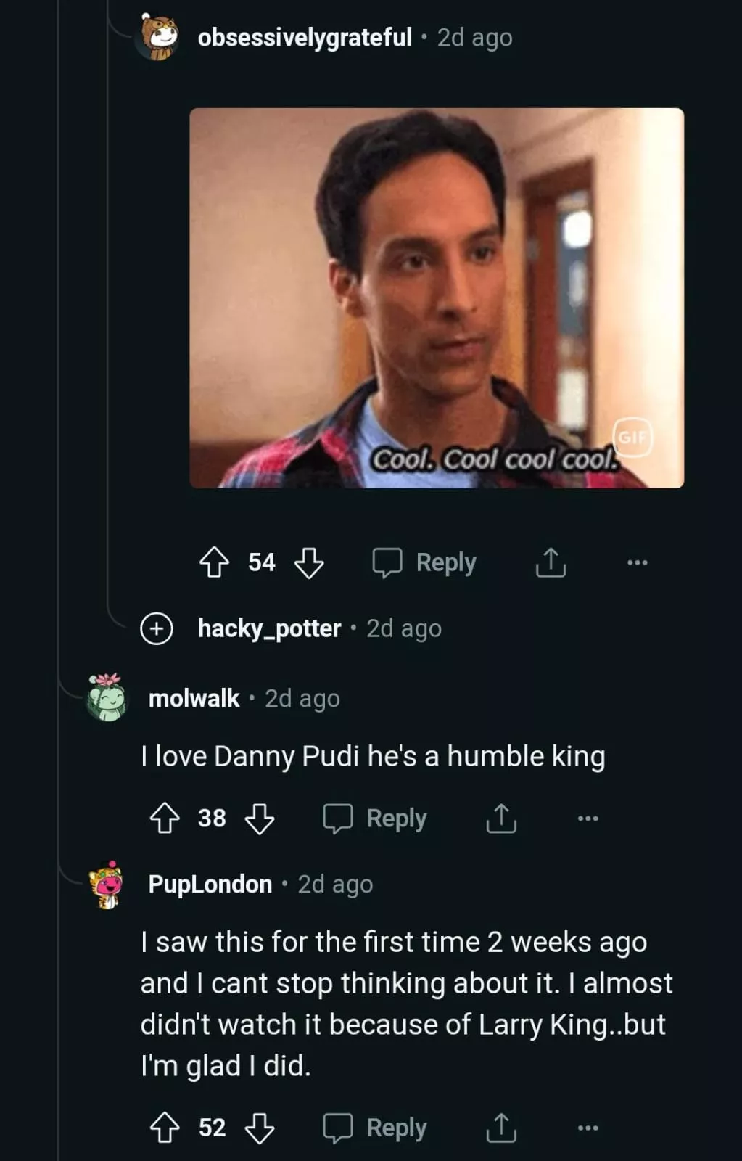Share obsessivelygrateful's comment
The width and height of the screenshot is (742, 1161).
tap(551, 562)
